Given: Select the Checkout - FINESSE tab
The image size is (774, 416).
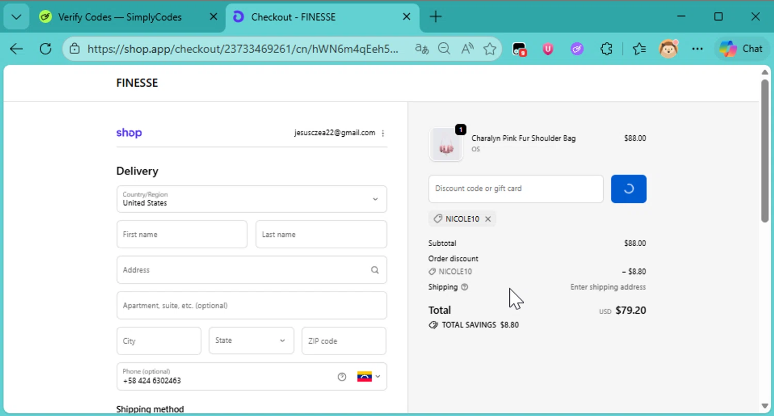Looking at the screenshot, I should [293, 17].
